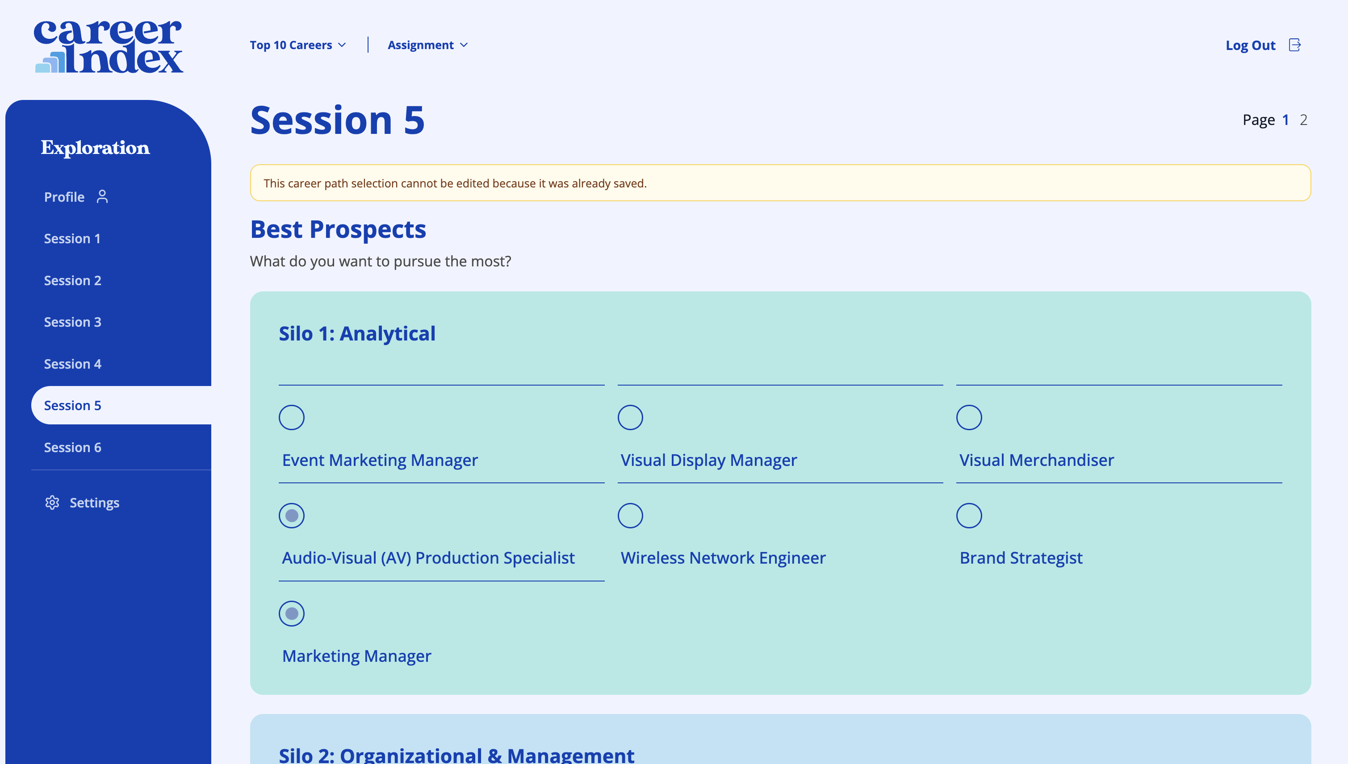Select Event Marketing Manager radio button
The width and height of the screenshot is (1348, 764).
coord(292,418)
